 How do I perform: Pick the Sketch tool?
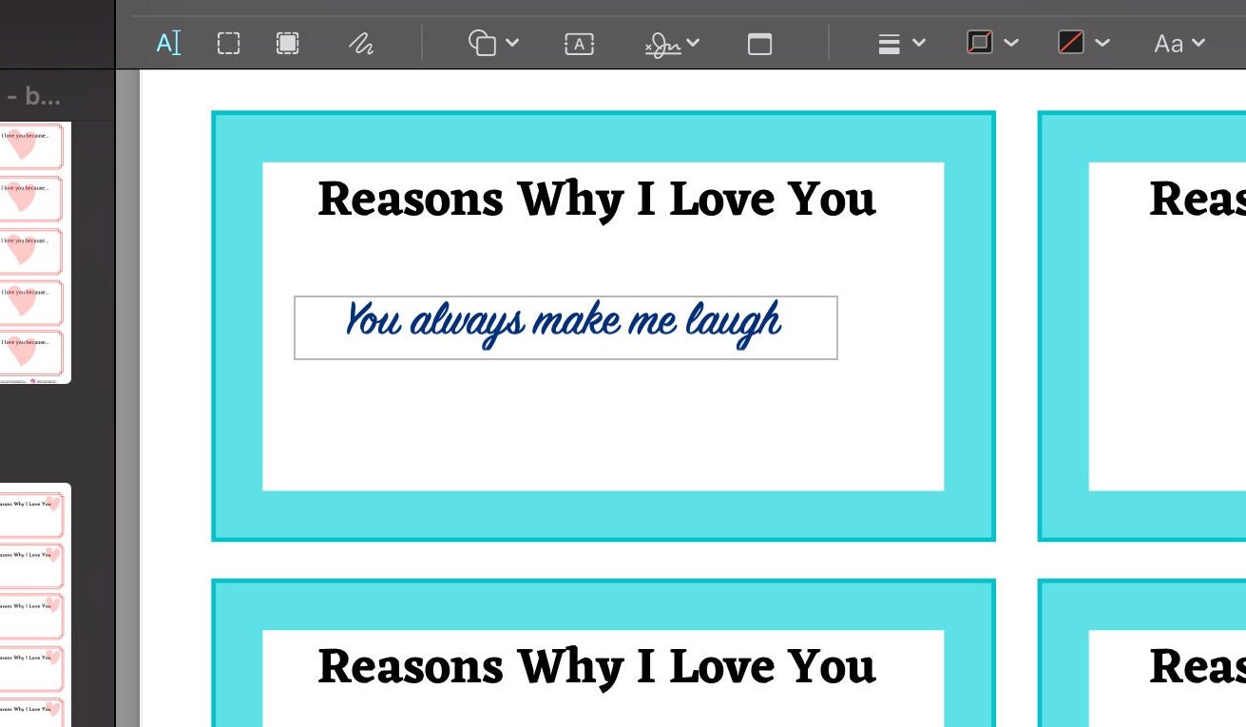pos(361,43)
